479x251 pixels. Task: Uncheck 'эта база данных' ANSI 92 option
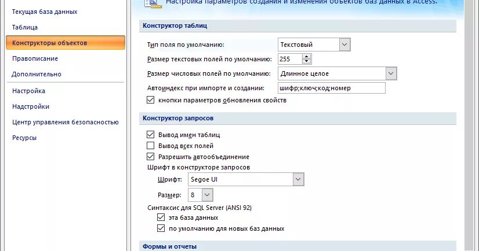click(x=161, y=217)
